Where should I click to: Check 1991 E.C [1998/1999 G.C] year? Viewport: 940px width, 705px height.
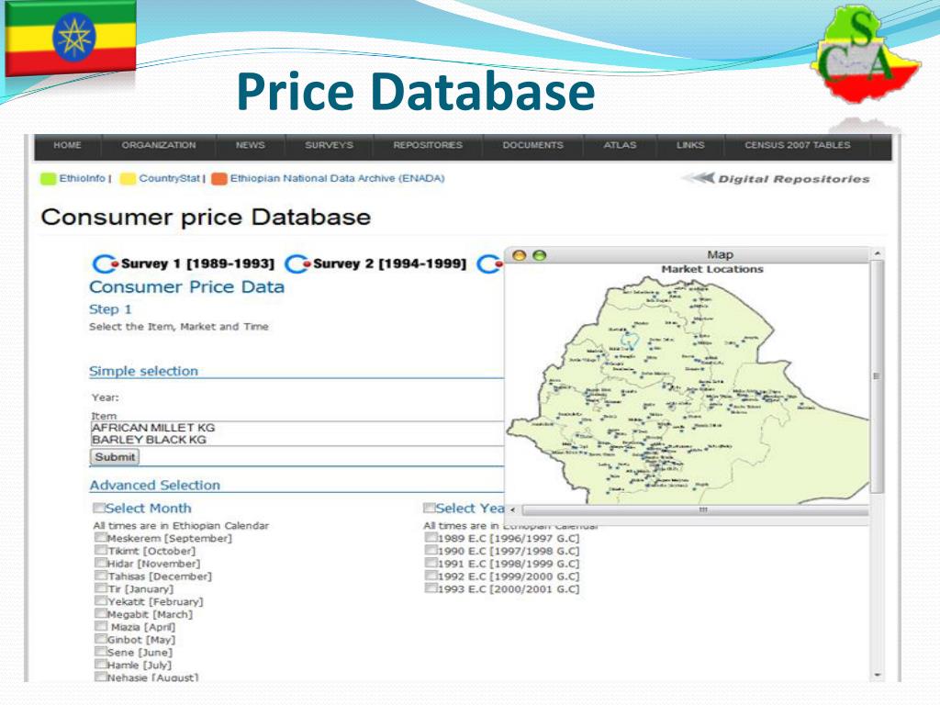(x=431, y=563)
